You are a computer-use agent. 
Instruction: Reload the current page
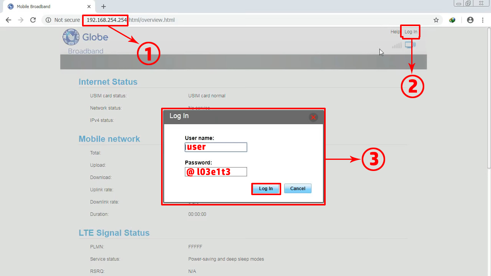33,20
